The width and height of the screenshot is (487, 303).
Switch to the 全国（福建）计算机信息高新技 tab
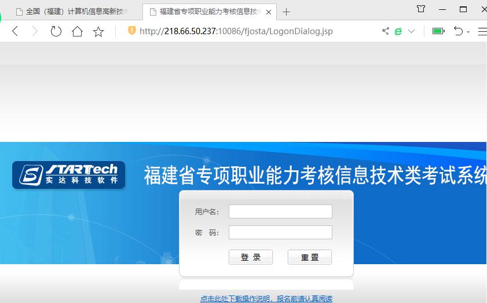tap(72, 12)
